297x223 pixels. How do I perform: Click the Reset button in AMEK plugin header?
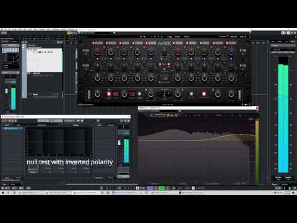186,37
